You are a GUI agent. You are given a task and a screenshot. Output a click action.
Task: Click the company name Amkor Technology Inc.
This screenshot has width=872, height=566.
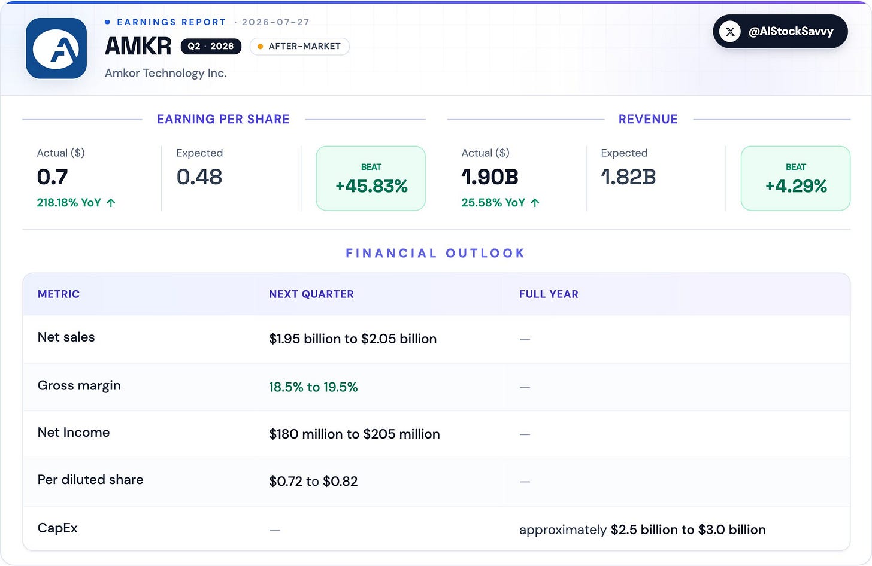165,73
